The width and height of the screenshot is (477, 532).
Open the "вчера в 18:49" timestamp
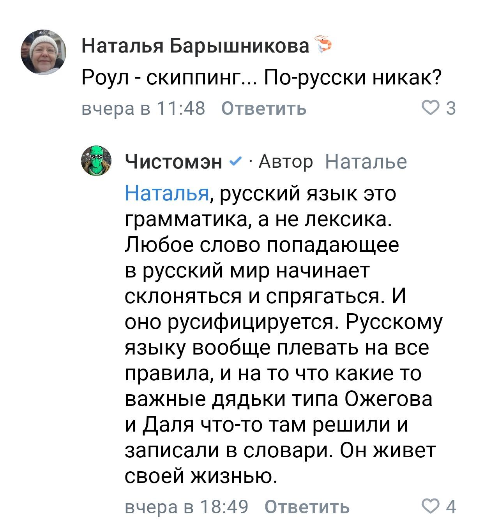[186, 507]
